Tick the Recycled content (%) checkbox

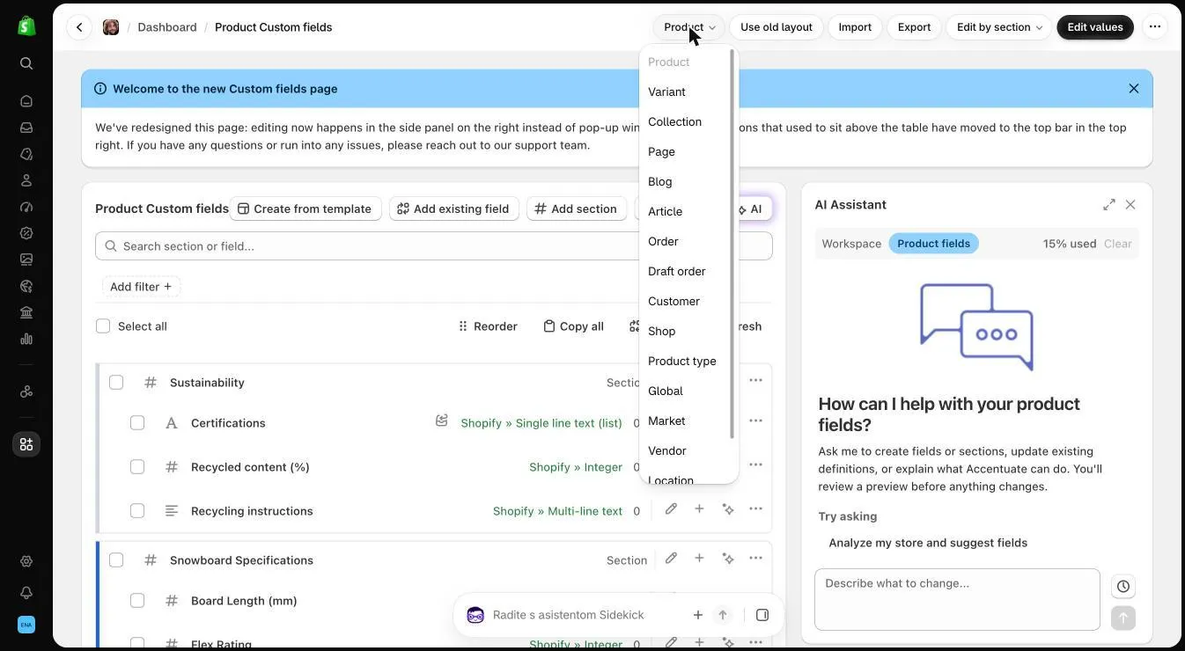pos(137,467)
